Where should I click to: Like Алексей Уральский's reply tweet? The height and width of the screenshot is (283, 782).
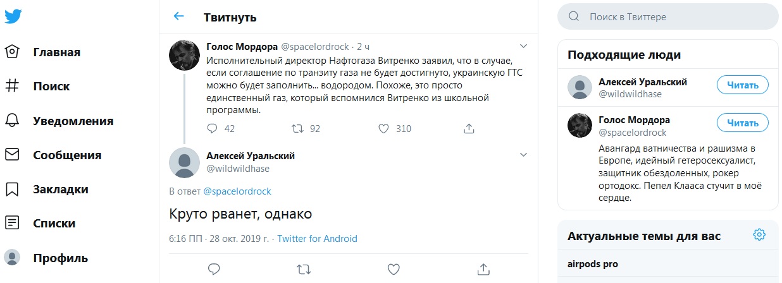tap(394, 270)
